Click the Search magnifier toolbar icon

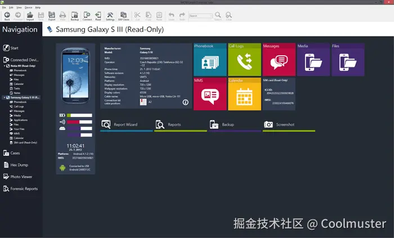coord(218,16)
